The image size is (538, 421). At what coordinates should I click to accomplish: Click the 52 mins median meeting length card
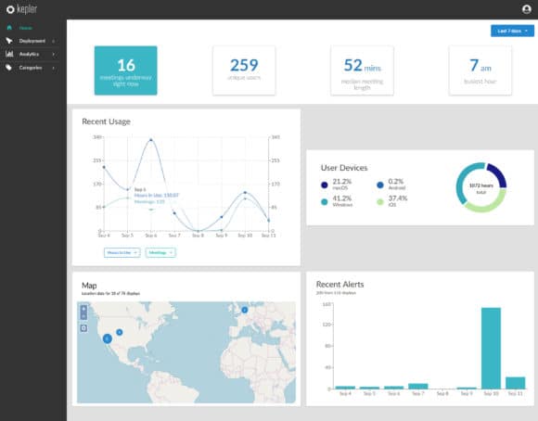pos(362,70)
